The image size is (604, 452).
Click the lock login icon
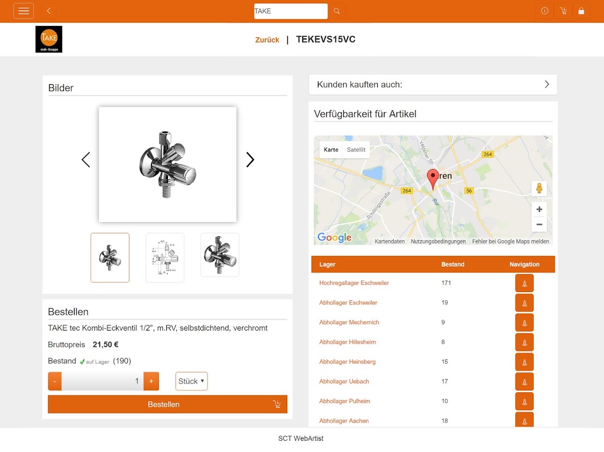[x=581, y=11]
